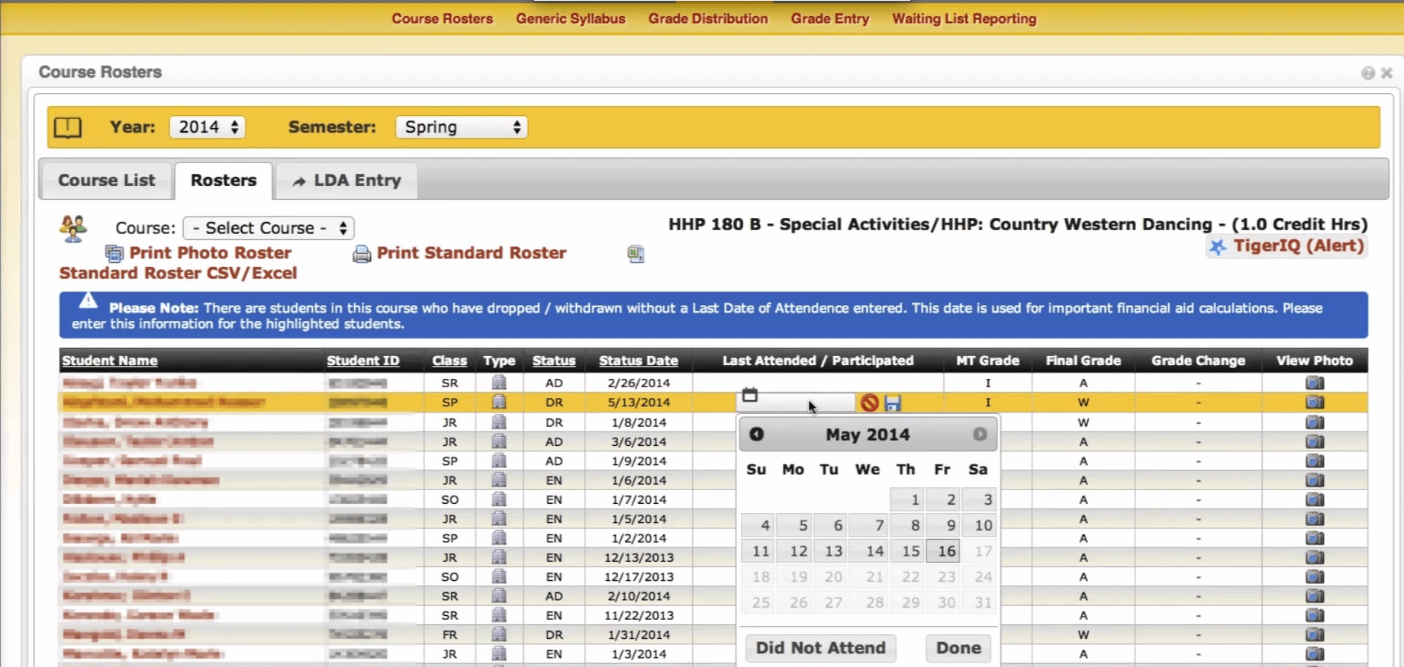The width and height of the screenshot is (1404, 667).
Task: Switch to the Course List tab
Action: (107, 181)
